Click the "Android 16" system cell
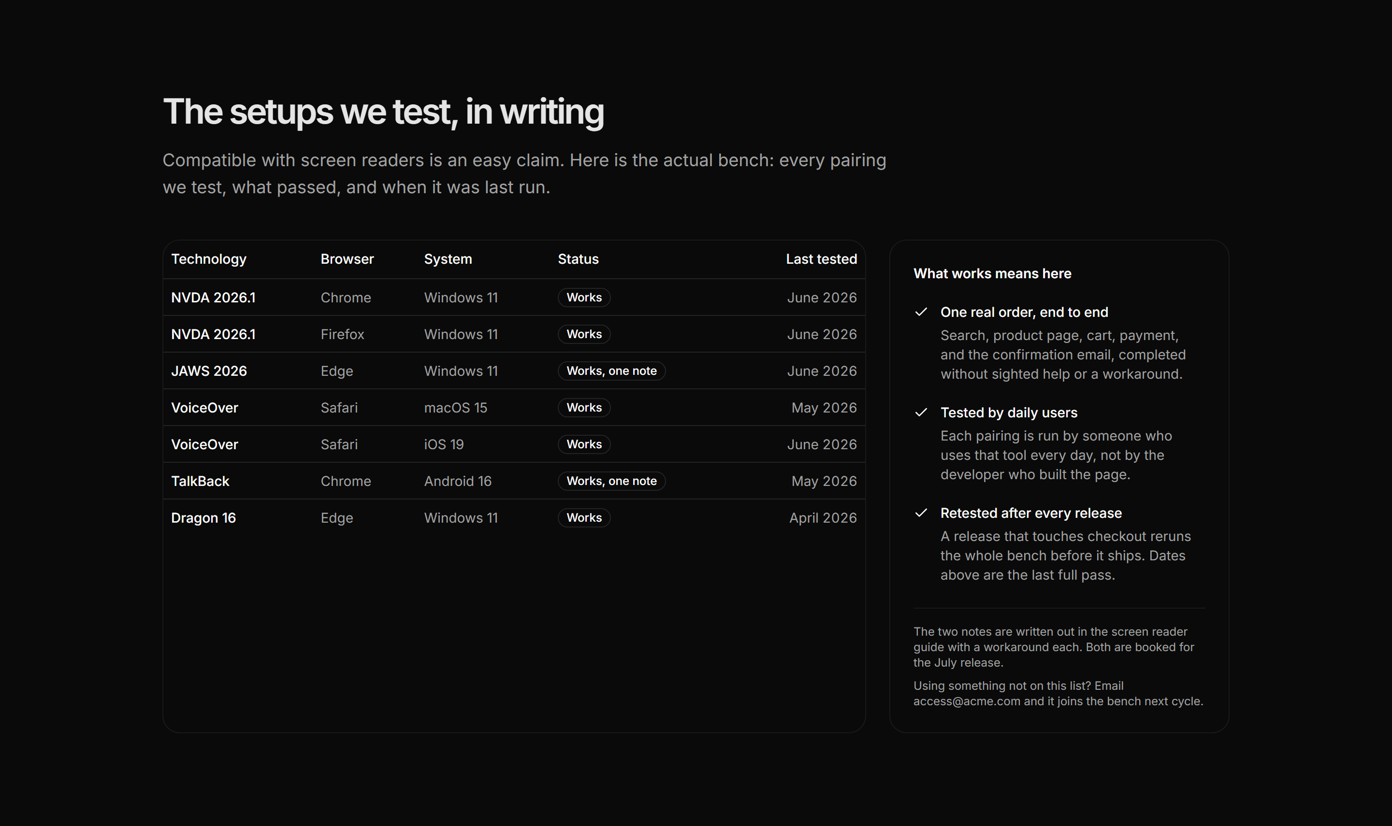1392x826 pixels. pyautogui.click(x=458, y=482)
